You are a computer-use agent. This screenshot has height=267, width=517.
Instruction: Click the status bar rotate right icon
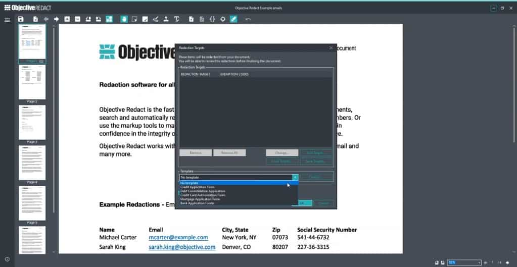442,262
